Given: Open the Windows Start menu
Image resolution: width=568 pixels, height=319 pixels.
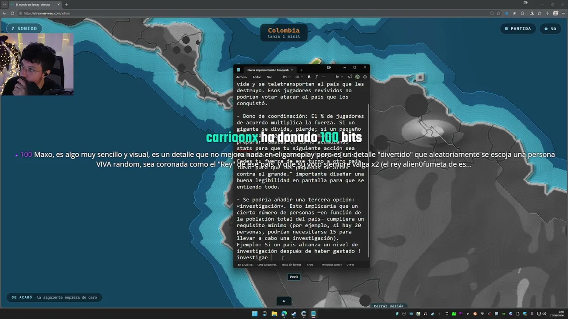Looking at the screenshot, I should click(x=255, y=314).
